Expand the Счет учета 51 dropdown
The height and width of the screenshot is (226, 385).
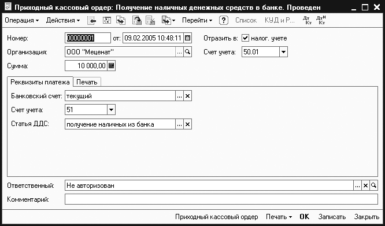pos(111,110)
